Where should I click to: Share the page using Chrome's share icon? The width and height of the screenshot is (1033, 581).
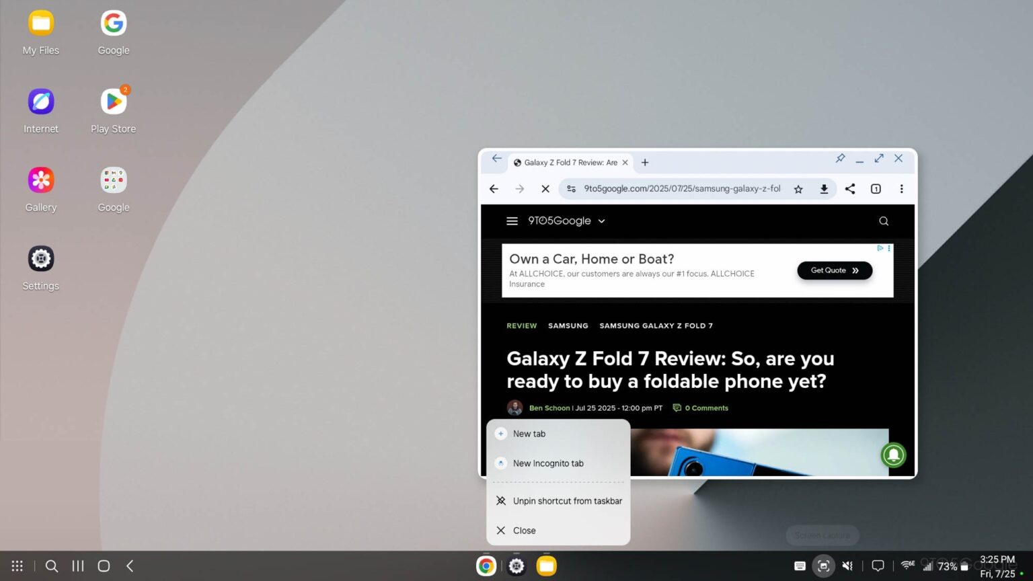coord(849,188)
